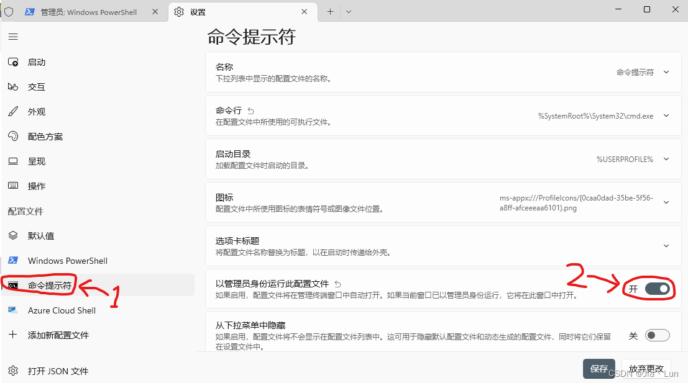This screenshot has width=688, height=383.
Task: Click the 命令提示符 cmd profile icon
Action: (13, 286)
